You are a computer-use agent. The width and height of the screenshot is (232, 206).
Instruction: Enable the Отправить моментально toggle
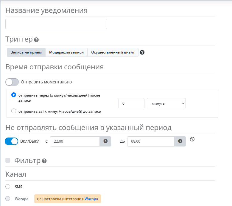tap(12, 82)
